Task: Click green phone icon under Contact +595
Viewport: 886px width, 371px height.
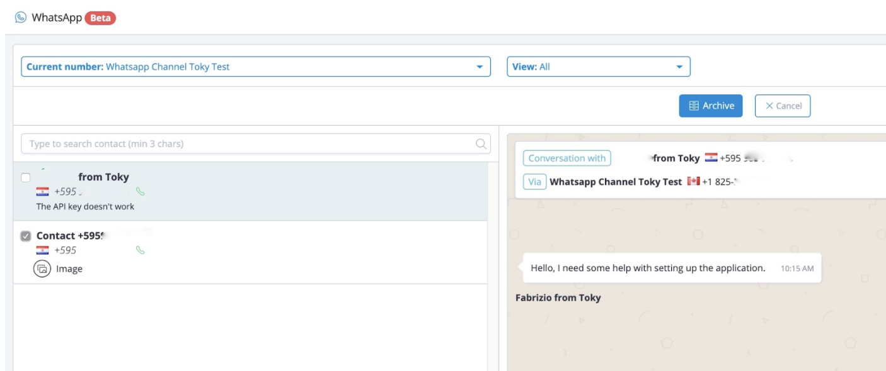Action: tap(141, 250)
